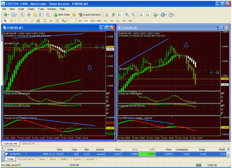
Task: Select the Crosshair tool
Action: [12, 21]
